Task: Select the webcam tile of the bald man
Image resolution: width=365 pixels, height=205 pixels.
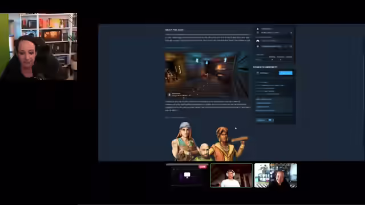Action: click(275, 175)
